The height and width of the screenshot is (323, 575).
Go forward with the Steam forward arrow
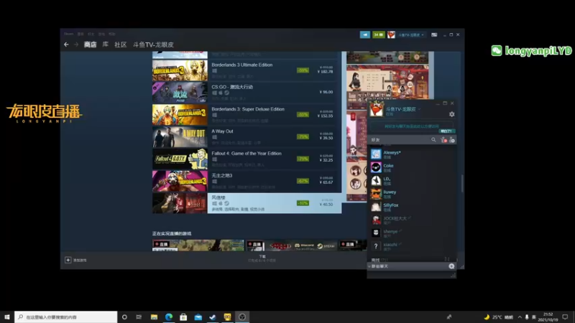point(76,45)
